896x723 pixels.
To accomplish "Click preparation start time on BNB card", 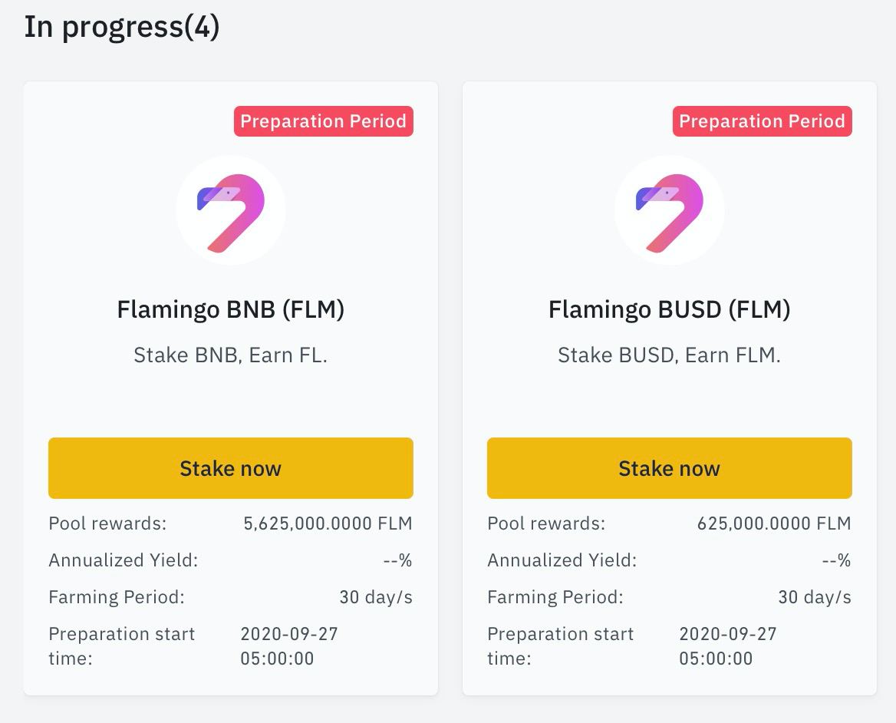I will tap(289, 645).
